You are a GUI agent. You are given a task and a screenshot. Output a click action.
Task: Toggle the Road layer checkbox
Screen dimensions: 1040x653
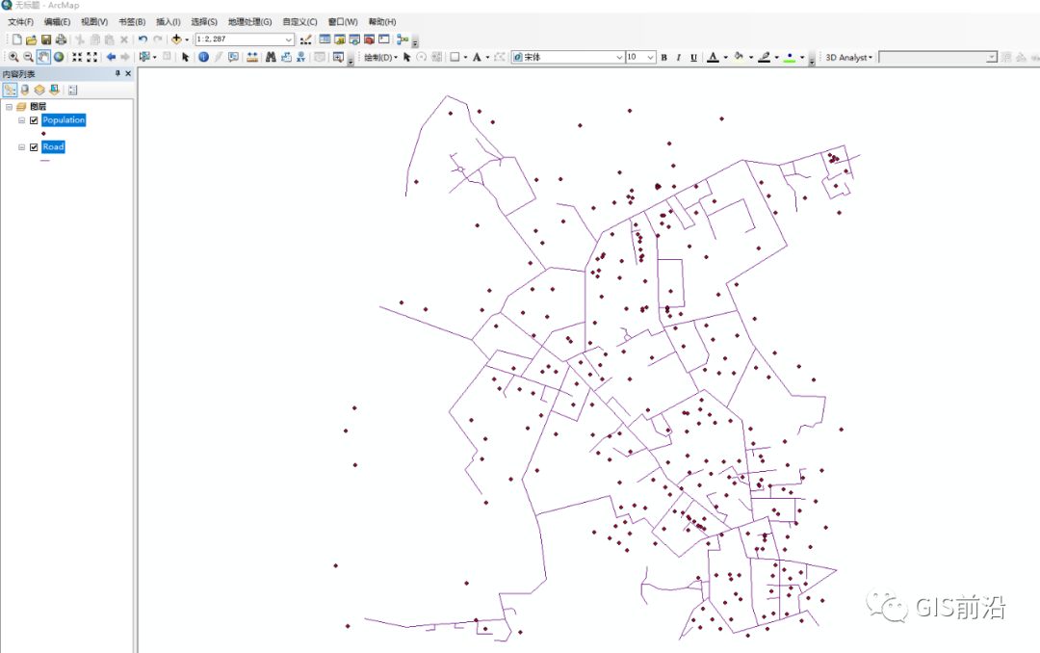coord(34,147)
